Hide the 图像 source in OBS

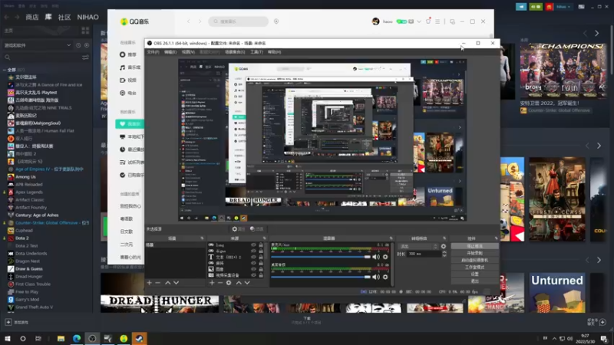pyautogui.click(x=253, y=270)
